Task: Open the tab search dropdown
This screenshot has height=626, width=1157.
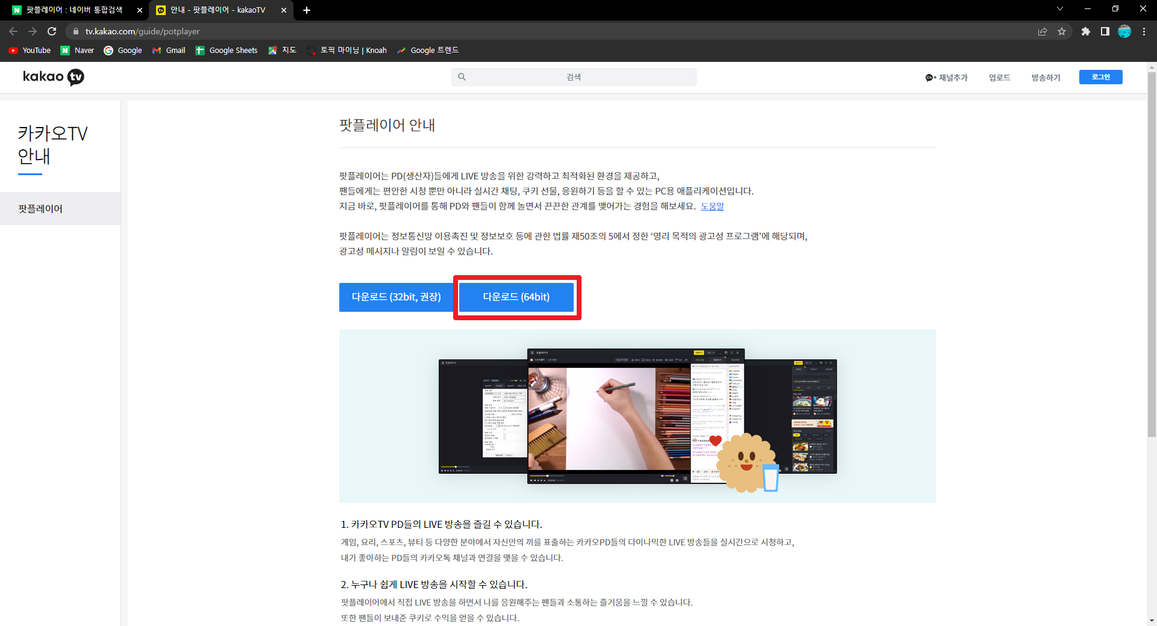Action: tap(1060, 9)
